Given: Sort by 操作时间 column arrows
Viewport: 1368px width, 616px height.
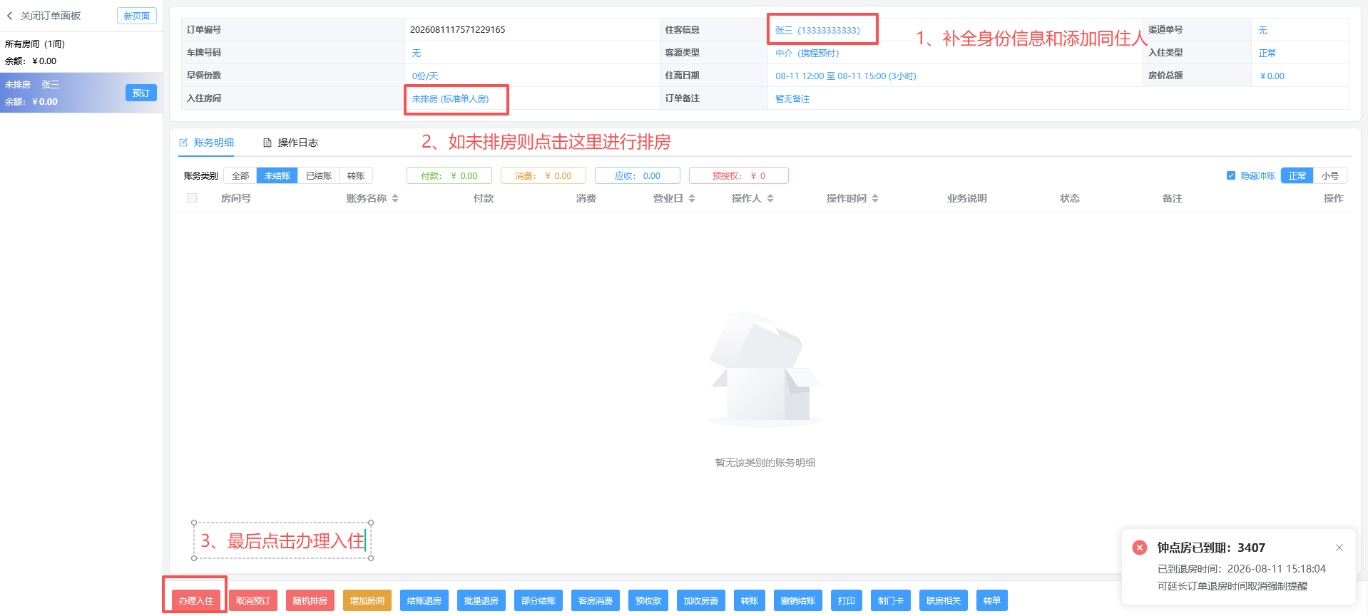Looking at the screenshot, I should [x=875, y=198].
